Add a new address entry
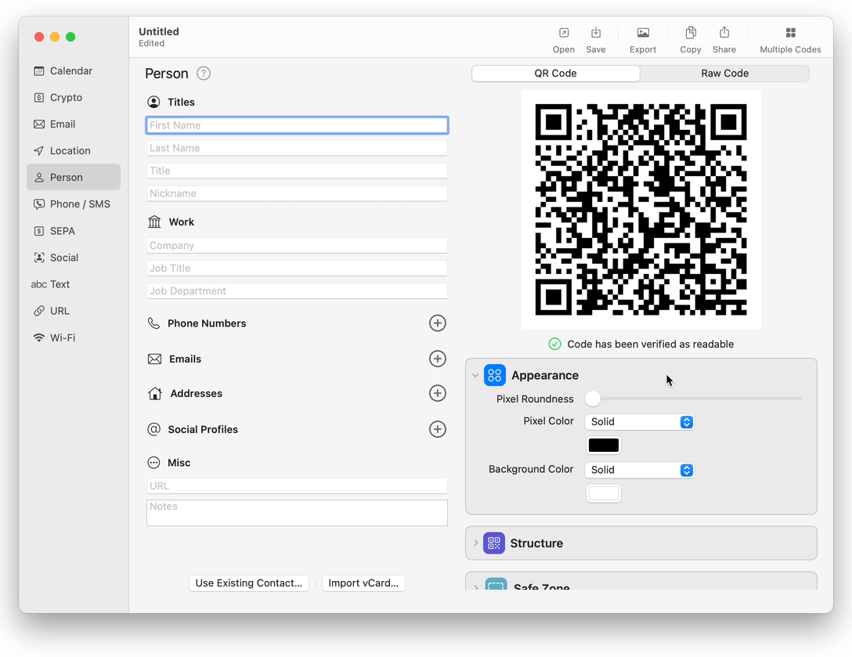The image size is (852, 657). (x=438, y=393)
